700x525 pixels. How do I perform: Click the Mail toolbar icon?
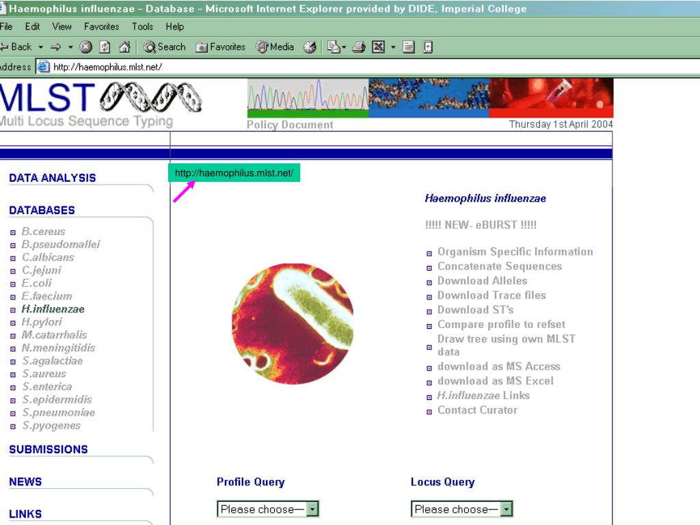[x=334, y=47]
